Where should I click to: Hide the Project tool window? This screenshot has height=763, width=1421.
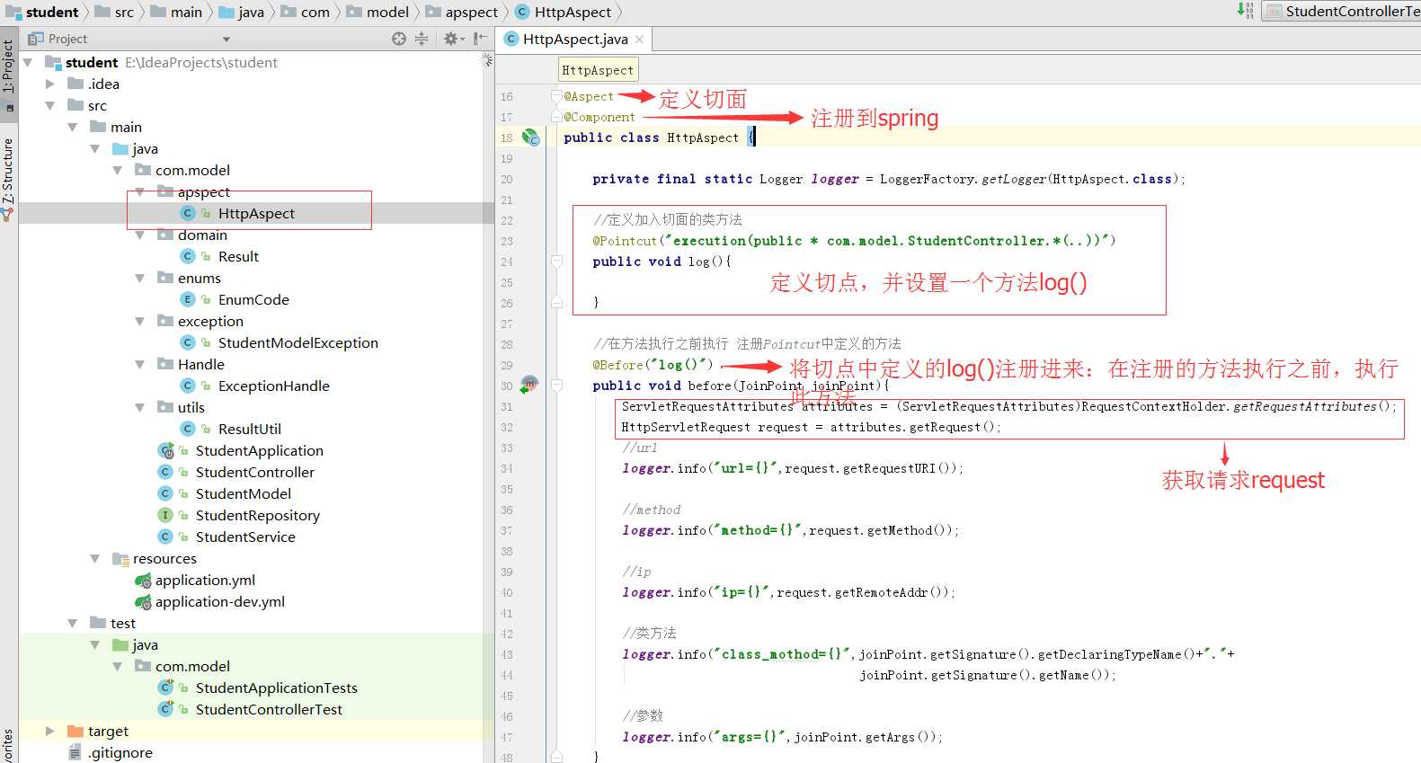click(x=481, y=39)
